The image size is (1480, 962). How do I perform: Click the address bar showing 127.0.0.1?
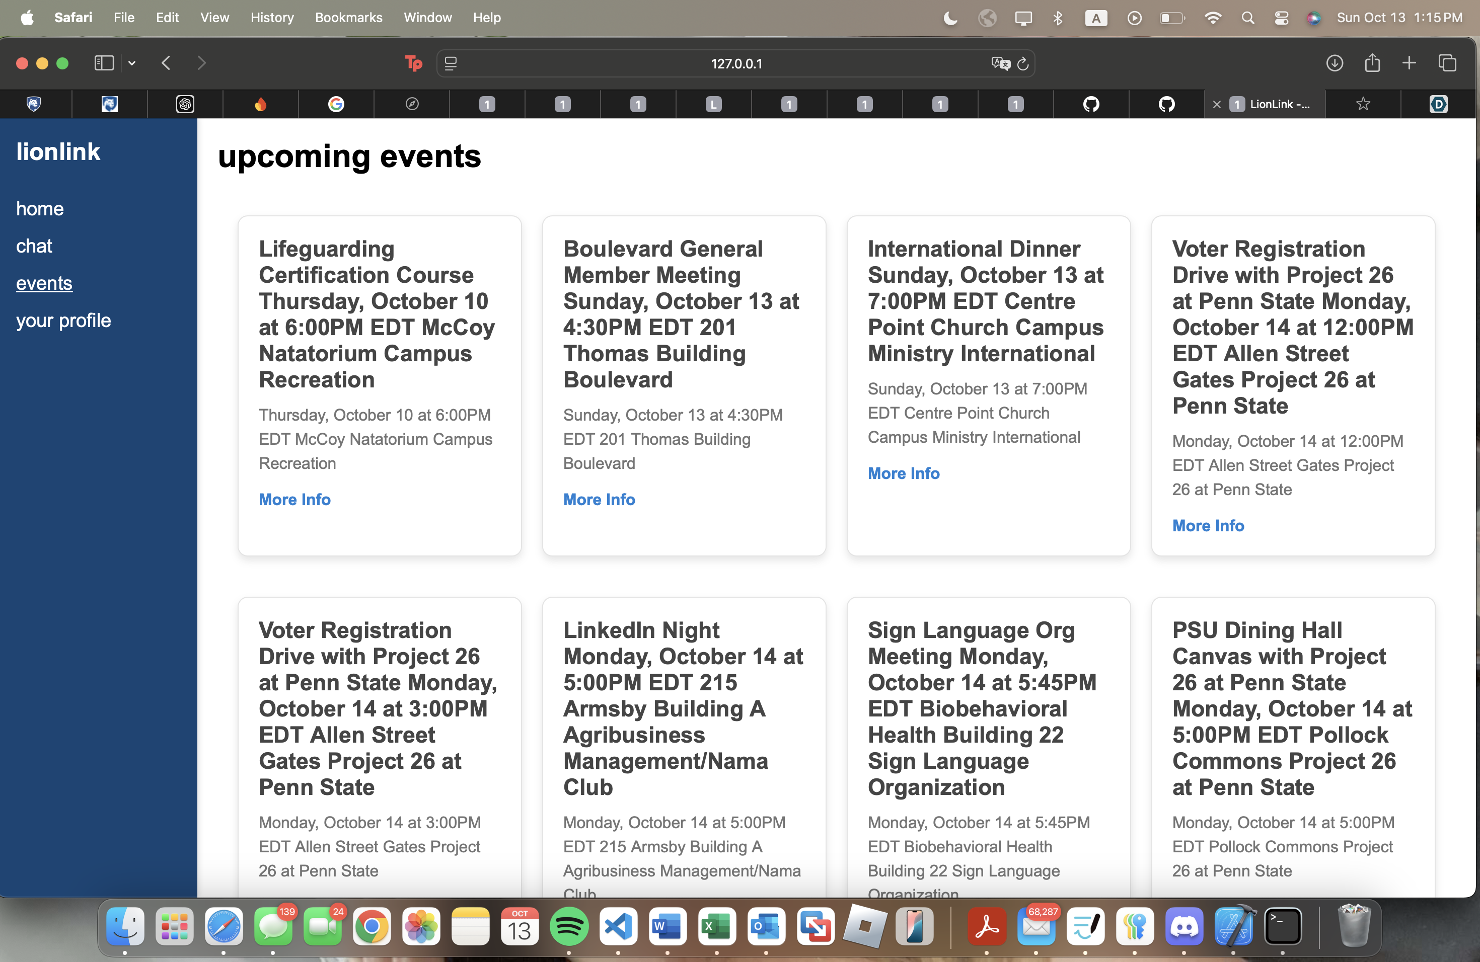point(735,63)
